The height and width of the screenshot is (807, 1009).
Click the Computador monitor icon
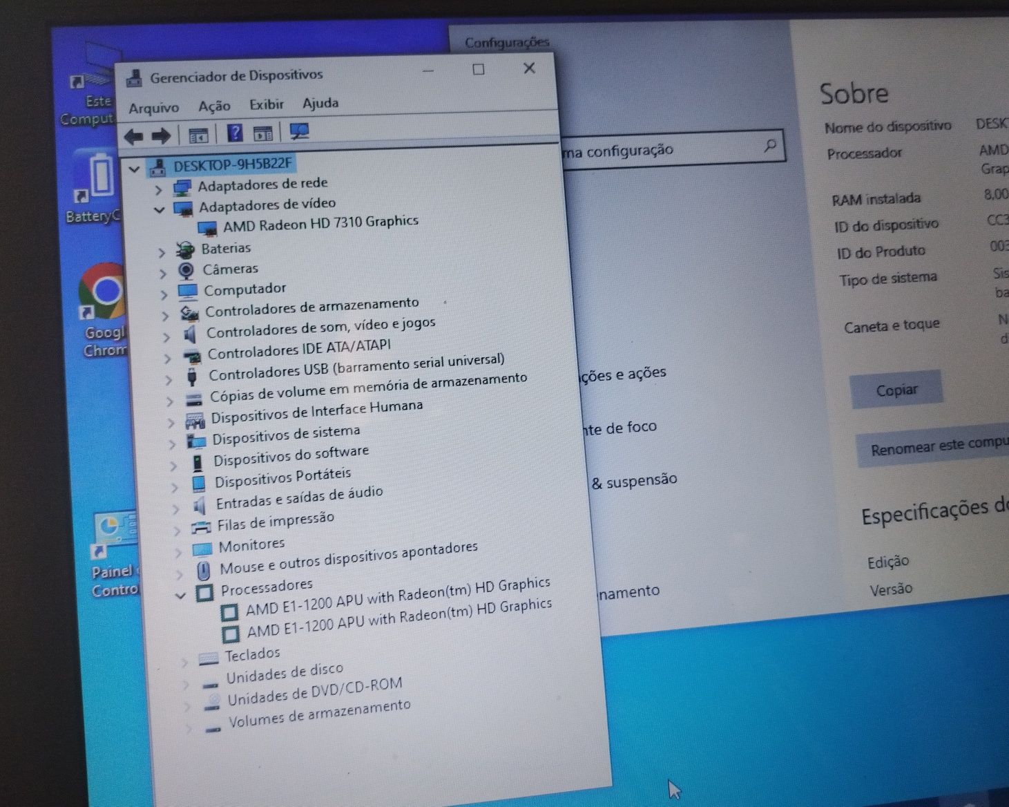click(x=187, y=292)
